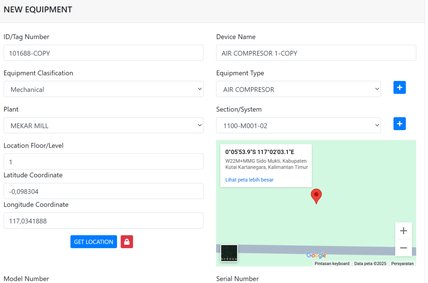Add new Equipment Type with plus button
The image size is (428, 283).
[399, 87]
